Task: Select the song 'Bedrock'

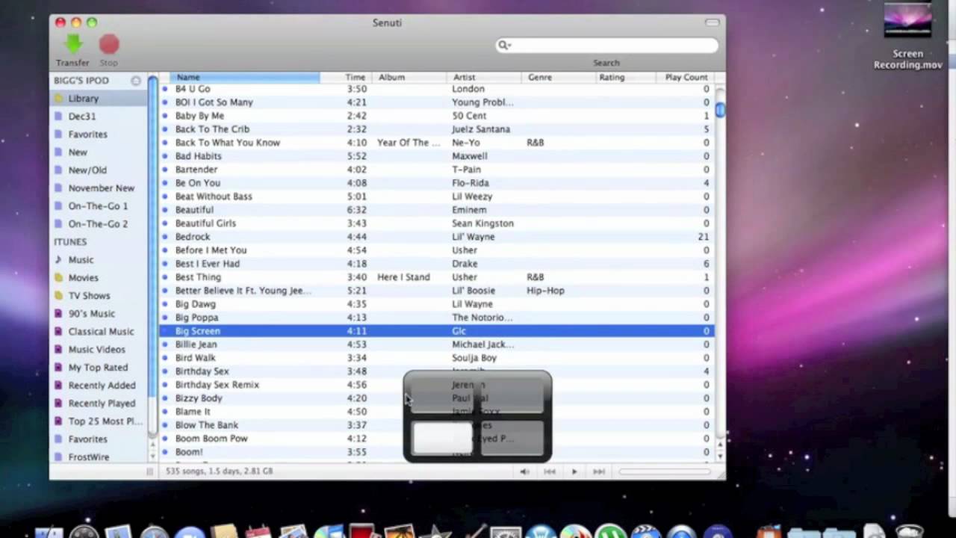Action: (437, 237)
